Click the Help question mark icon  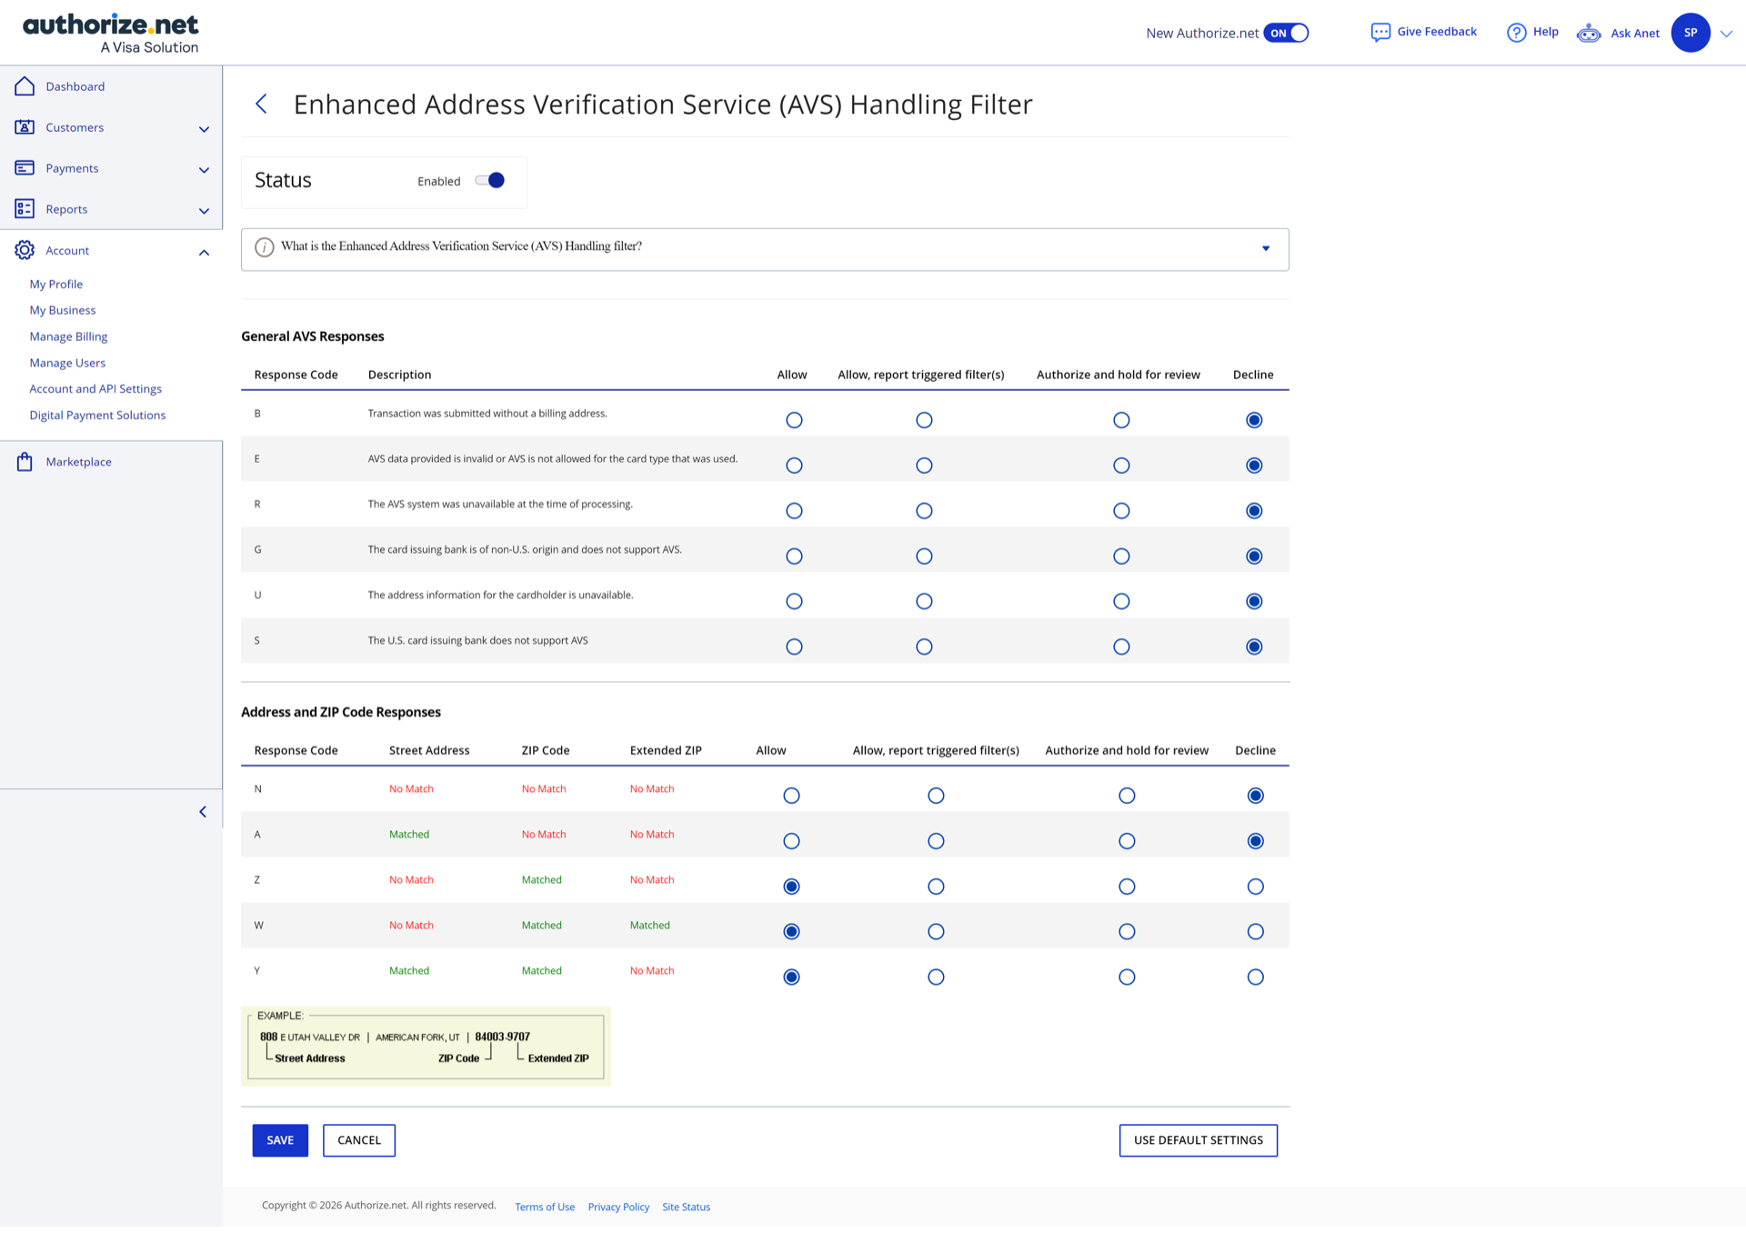pyautogui.click(x=1516, y=33)
